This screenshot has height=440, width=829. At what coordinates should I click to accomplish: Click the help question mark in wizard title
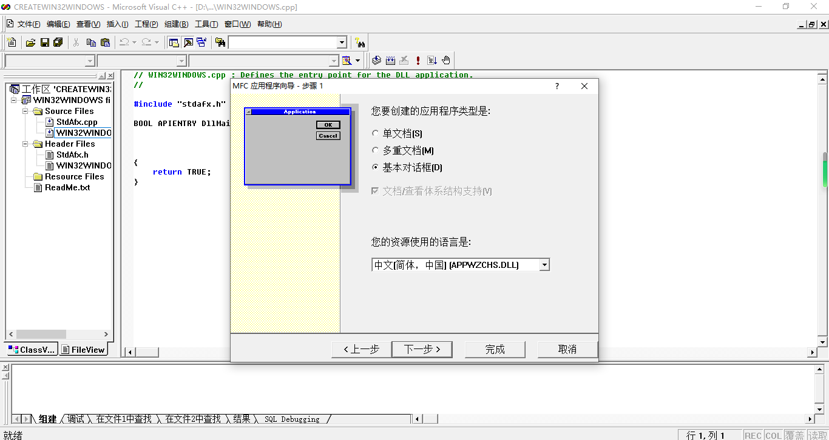pyautogui.click(x=557, y=86)
